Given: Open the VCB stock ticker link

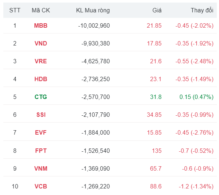Looking at the screenshot, I should 41,186.
